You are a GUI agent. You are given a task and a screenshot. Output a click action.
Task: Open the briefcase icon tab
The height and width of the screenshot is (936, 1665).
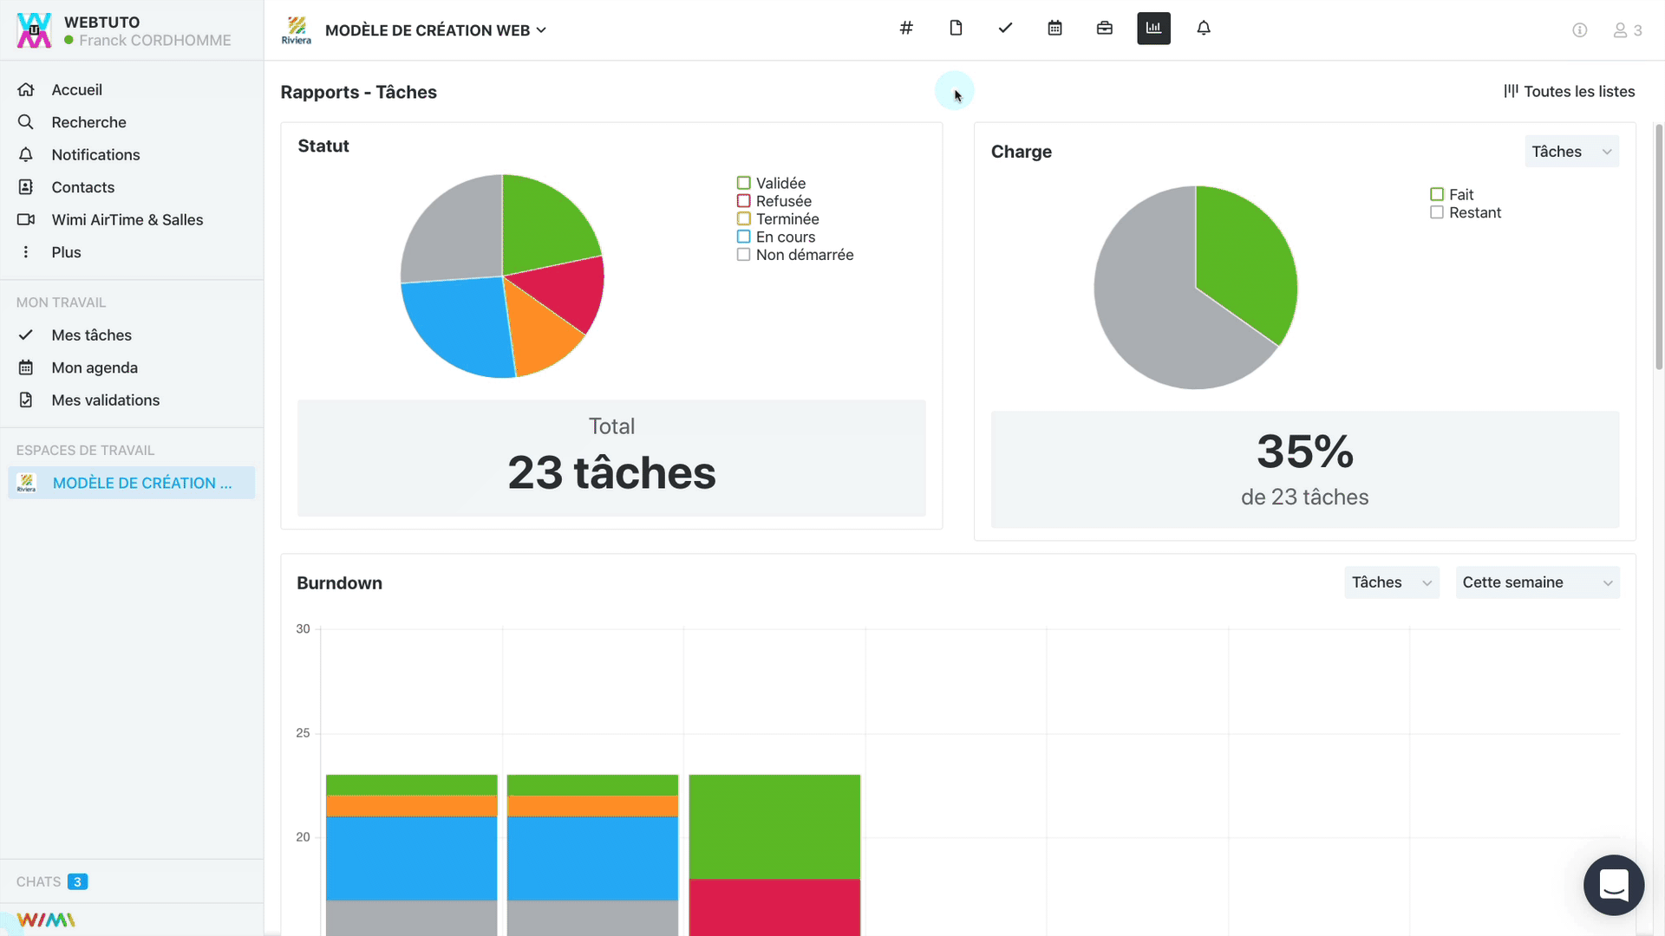pyautogui.click(x=1104, y=29)
